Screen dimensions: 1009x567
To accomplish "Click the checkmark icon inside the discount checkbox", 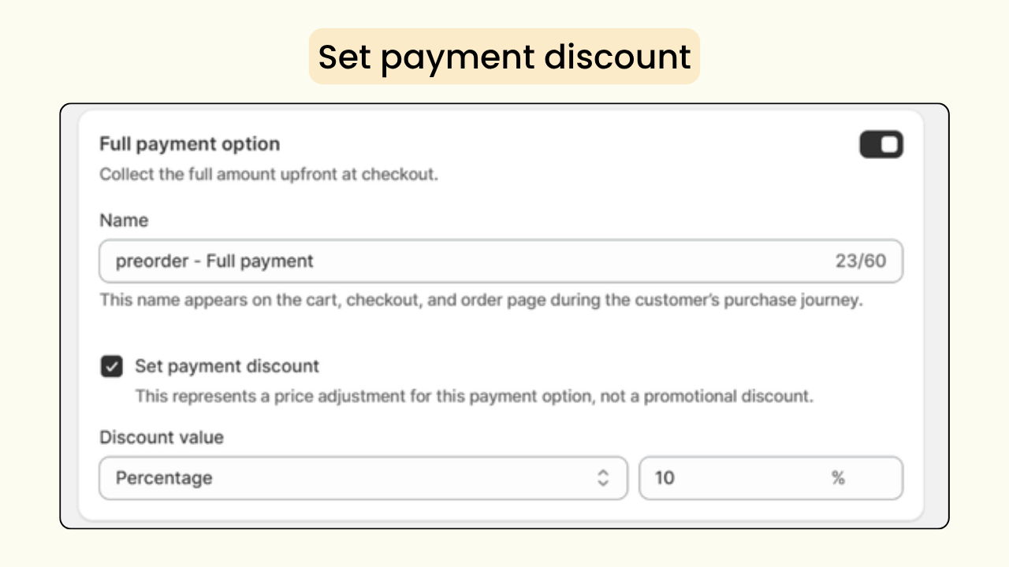I will [x=111, y=366].
